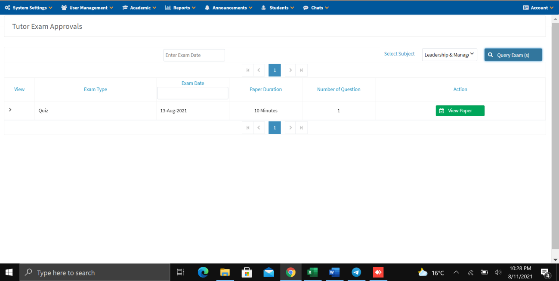Open Telegram from the taskbar
Image resolution: width=559 pixels, height=281 pixels.
click(356, 272)
